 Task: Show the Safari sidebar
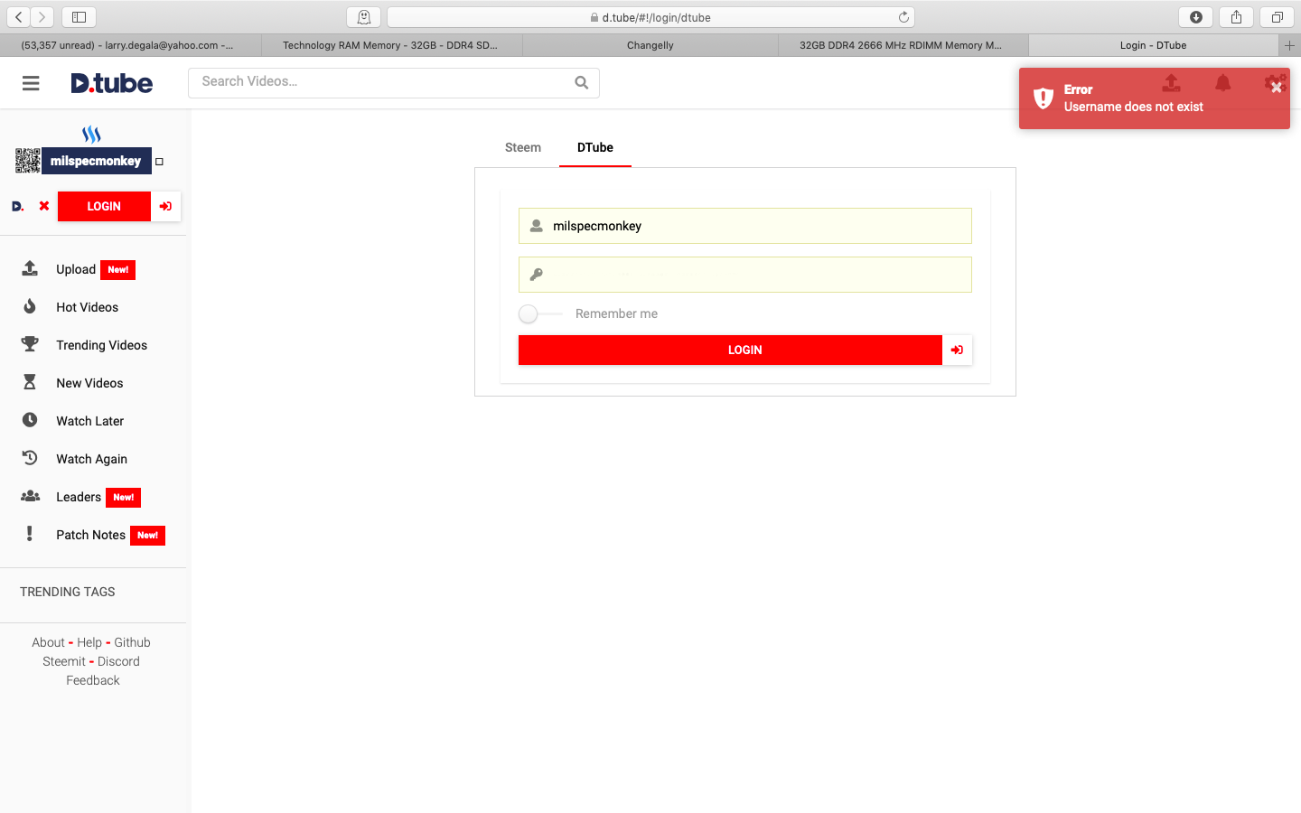[79, 17]
